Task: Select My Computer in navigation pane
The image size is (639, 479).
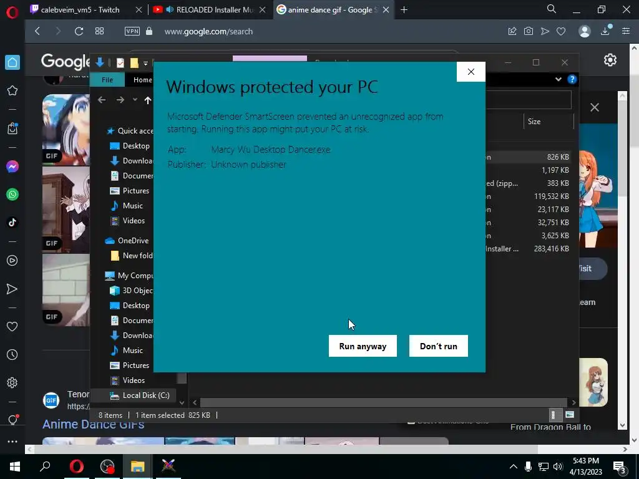Action: tap(129, 276)
